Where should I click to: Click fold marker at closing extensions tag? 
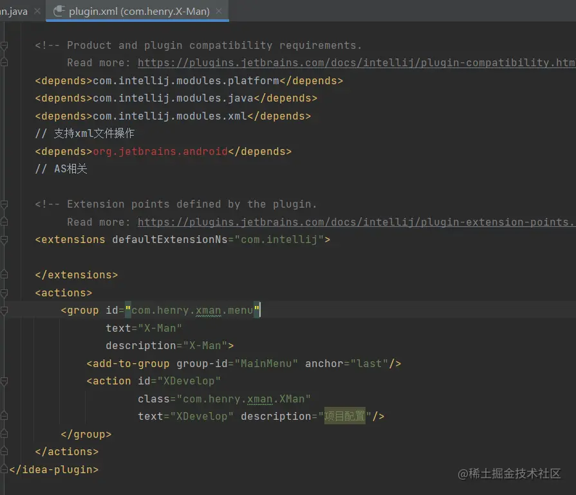pos(4,274)
